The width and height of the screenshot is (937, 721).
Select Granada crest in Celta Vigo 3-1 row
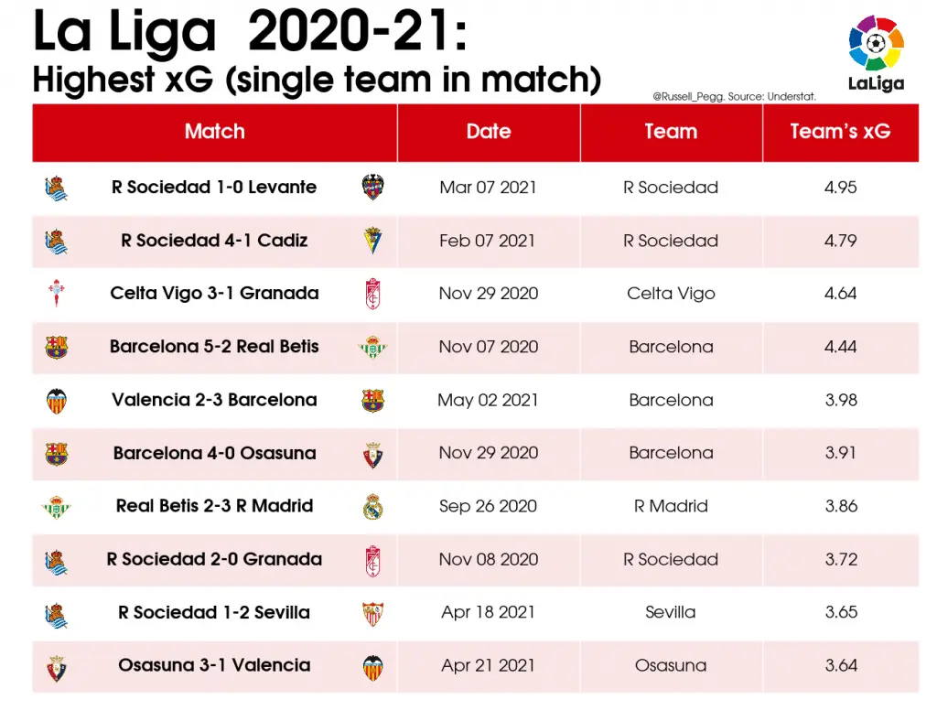(373, 294)
